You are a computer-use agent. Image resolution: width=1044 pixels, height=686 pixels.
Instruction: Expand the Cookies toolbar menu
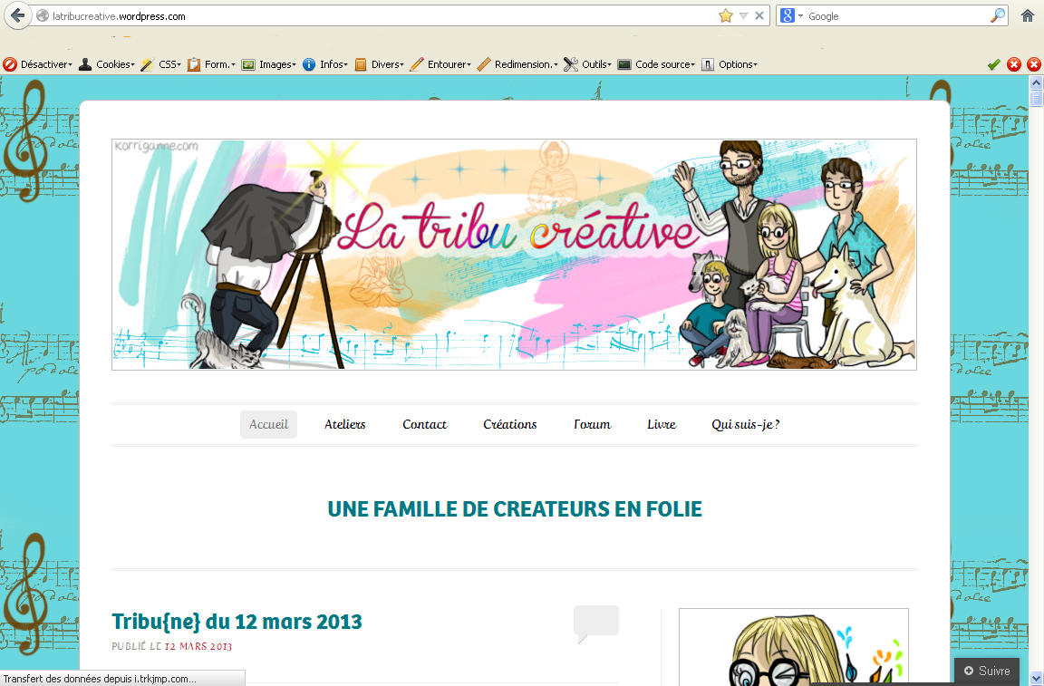click(x=107, y=64)
